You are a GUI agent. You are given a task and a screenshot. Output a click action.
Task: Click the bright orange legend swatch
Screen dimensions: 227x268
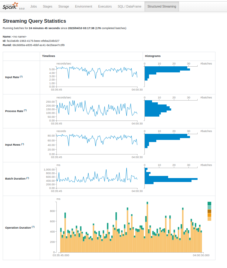(209, 215)
